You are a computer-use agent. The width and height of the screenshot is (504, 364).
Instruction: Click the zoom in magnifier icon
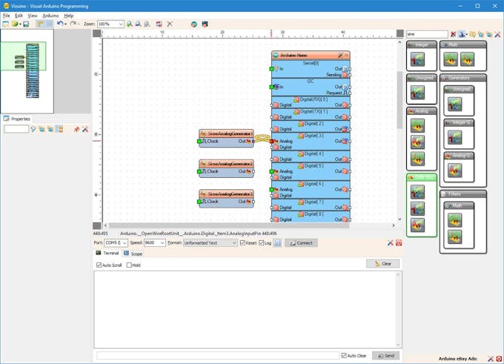coord(129,24)
